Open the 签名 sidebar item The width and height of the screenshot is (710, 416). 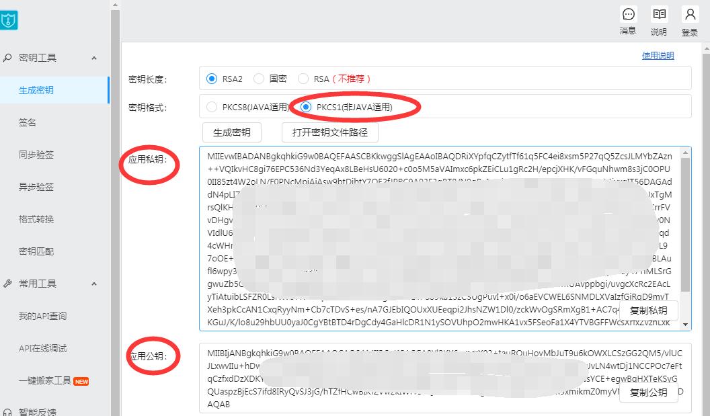tap(28, 122)
